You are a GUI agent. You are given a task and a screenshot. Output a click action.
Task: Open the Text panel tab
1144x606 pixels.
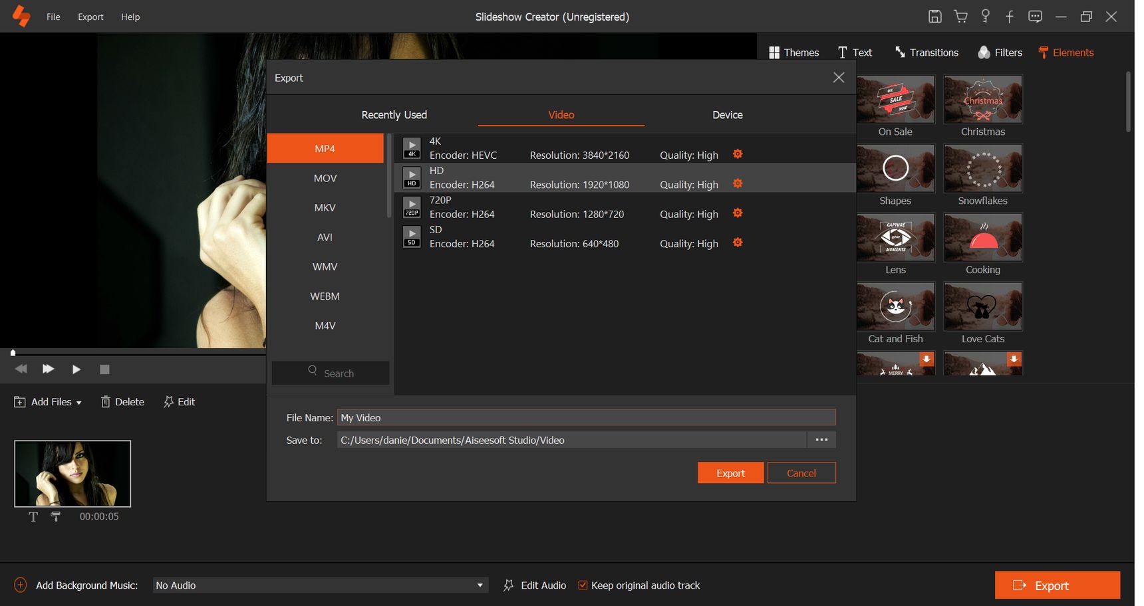pyautogui.click(x=855, y=52)
